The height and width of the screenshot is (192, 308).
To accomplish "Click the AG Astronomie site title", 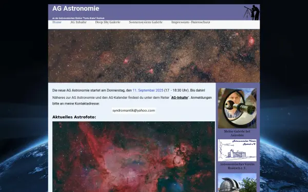I will click(x=76, y=9).
